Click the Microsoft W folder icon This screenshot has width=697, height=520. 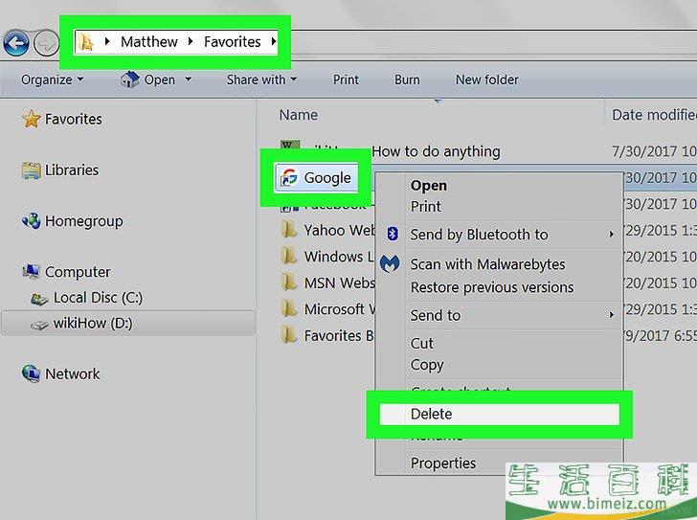(289, 309)
